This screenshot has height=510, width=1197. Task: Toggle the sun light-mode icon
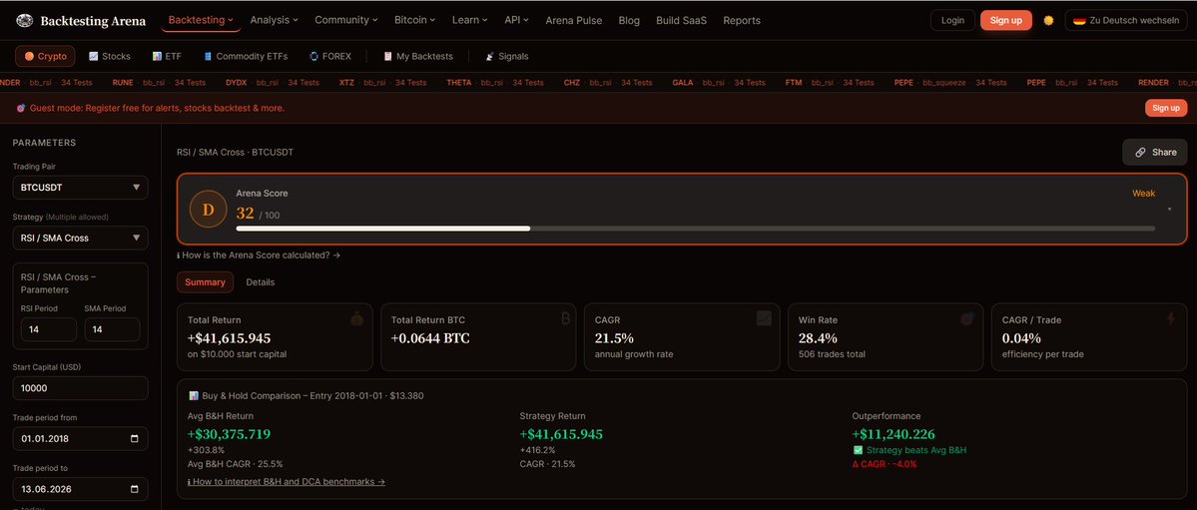coord(1048,21)
